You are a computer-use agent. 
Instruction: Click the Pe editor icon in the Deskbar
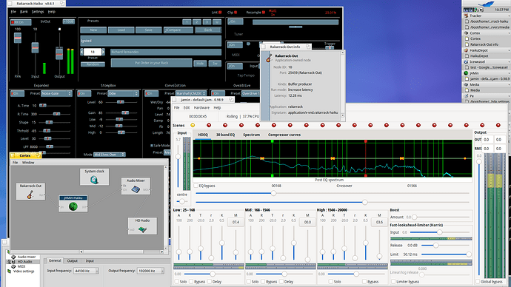click(466, 96)
